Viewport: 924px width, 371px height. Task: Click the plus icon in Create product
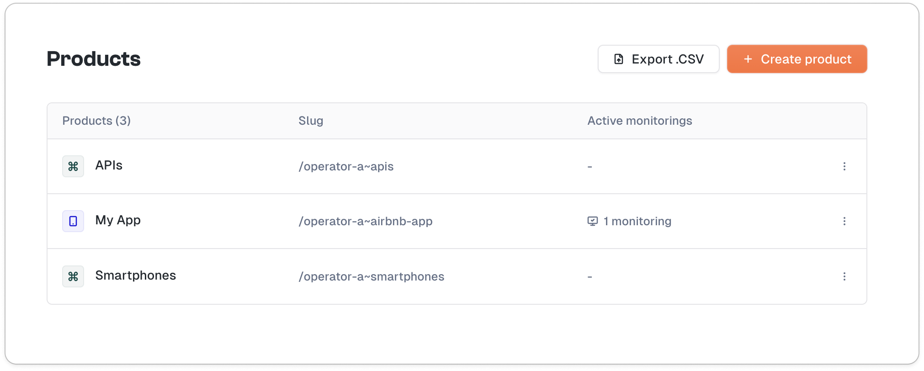[x=748, y=59]
